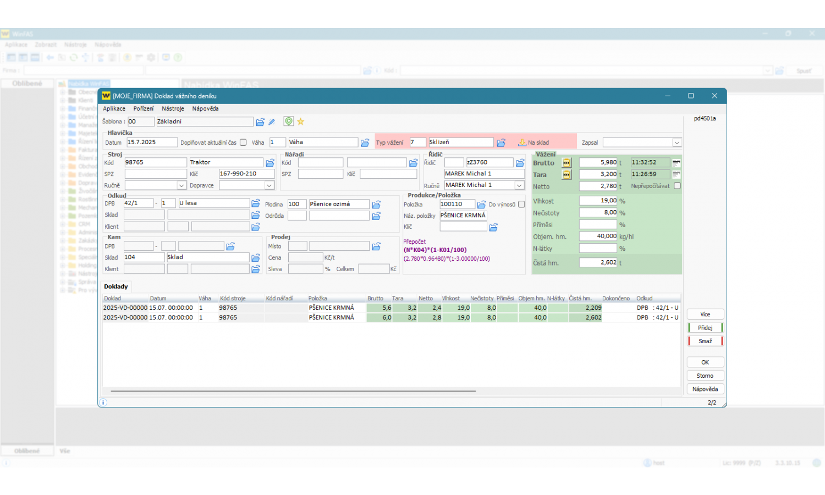Expand the Dopravce dropdown

click(x=269, y=186)
